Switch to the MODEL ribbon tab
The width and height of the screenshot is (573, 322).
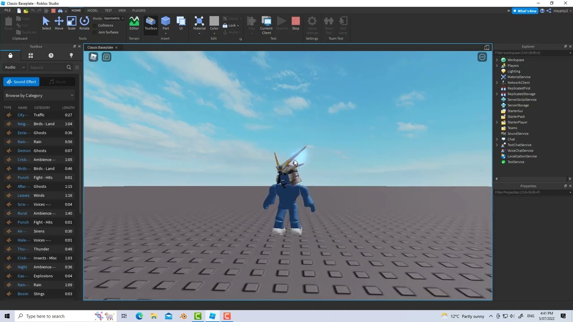(93, 10)
